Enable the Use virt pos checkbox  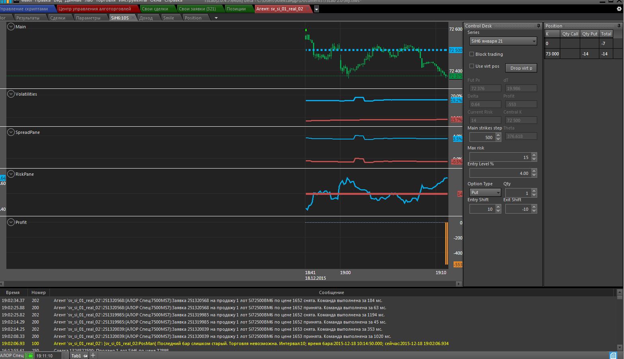coord(472,66)
